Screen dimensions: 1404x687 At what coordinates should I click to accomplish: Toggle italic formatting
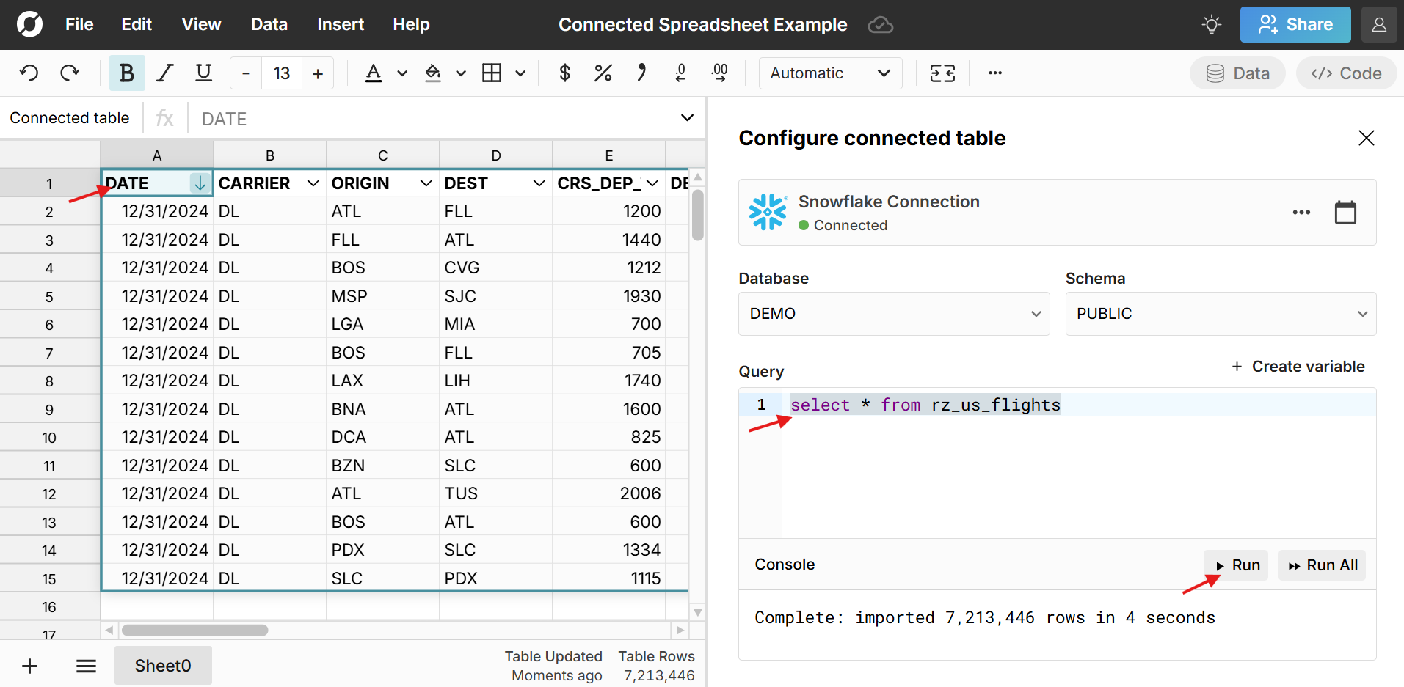pos(165,73)
